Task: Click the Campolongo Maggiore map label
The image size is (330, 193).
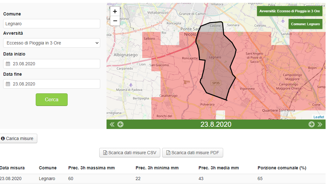Action: (x=292, y=77)
